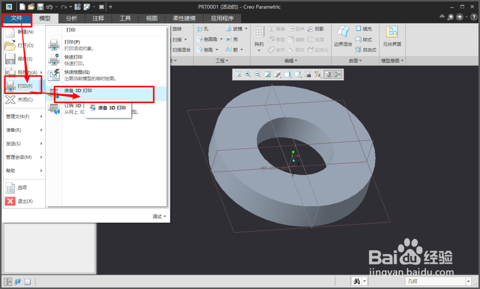The height and width of the screenshot is (289, 480).
Task: Toggle annotation display icon in graphics toolbar
Action: [328, 74]
